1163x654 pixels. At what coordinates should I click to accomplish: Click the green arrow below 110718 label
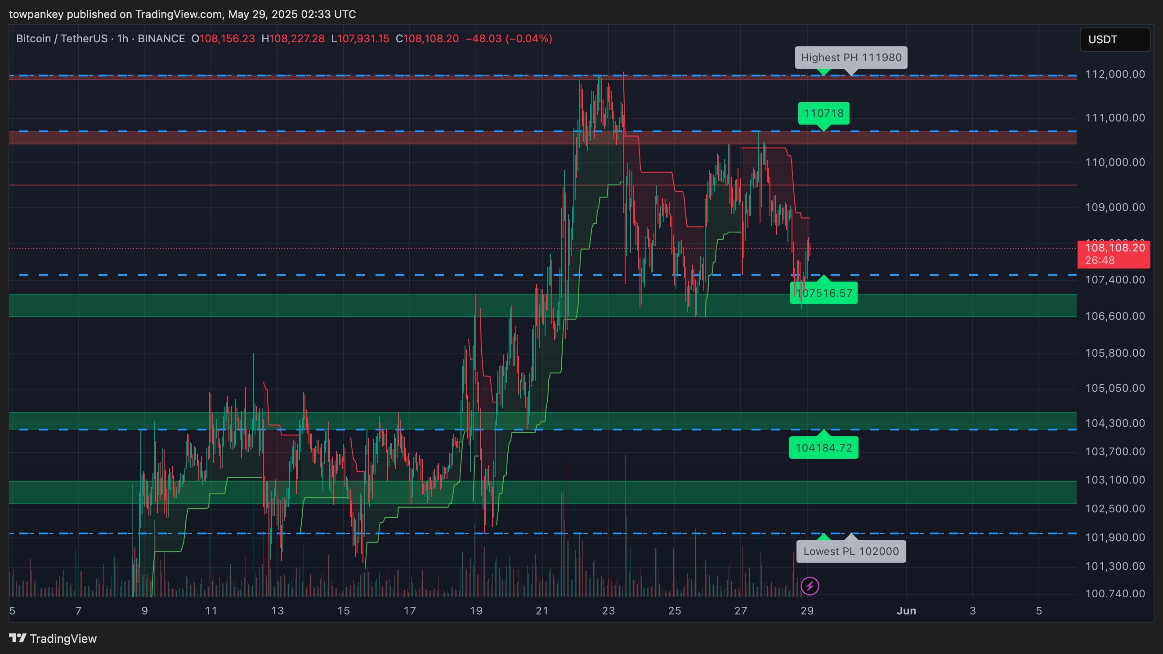tap(823, 128)
